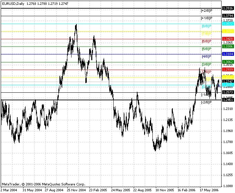Screen dimensions: 235x193
Task: Click the yellow [7/8]P level label
Action: point(206,34)
